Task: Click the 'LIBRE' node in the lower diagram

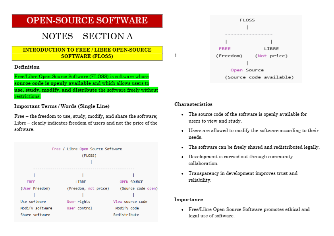Action: (x=81, y=182)
